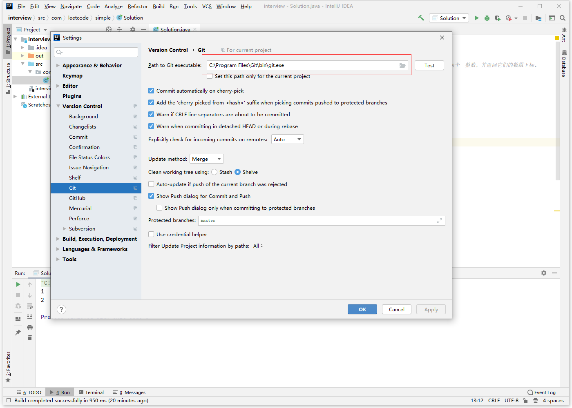This screenshot has width=572, height=408.
Task: Open the Messages tool tab
Action: pyautogui.click(x=130, y=392)
